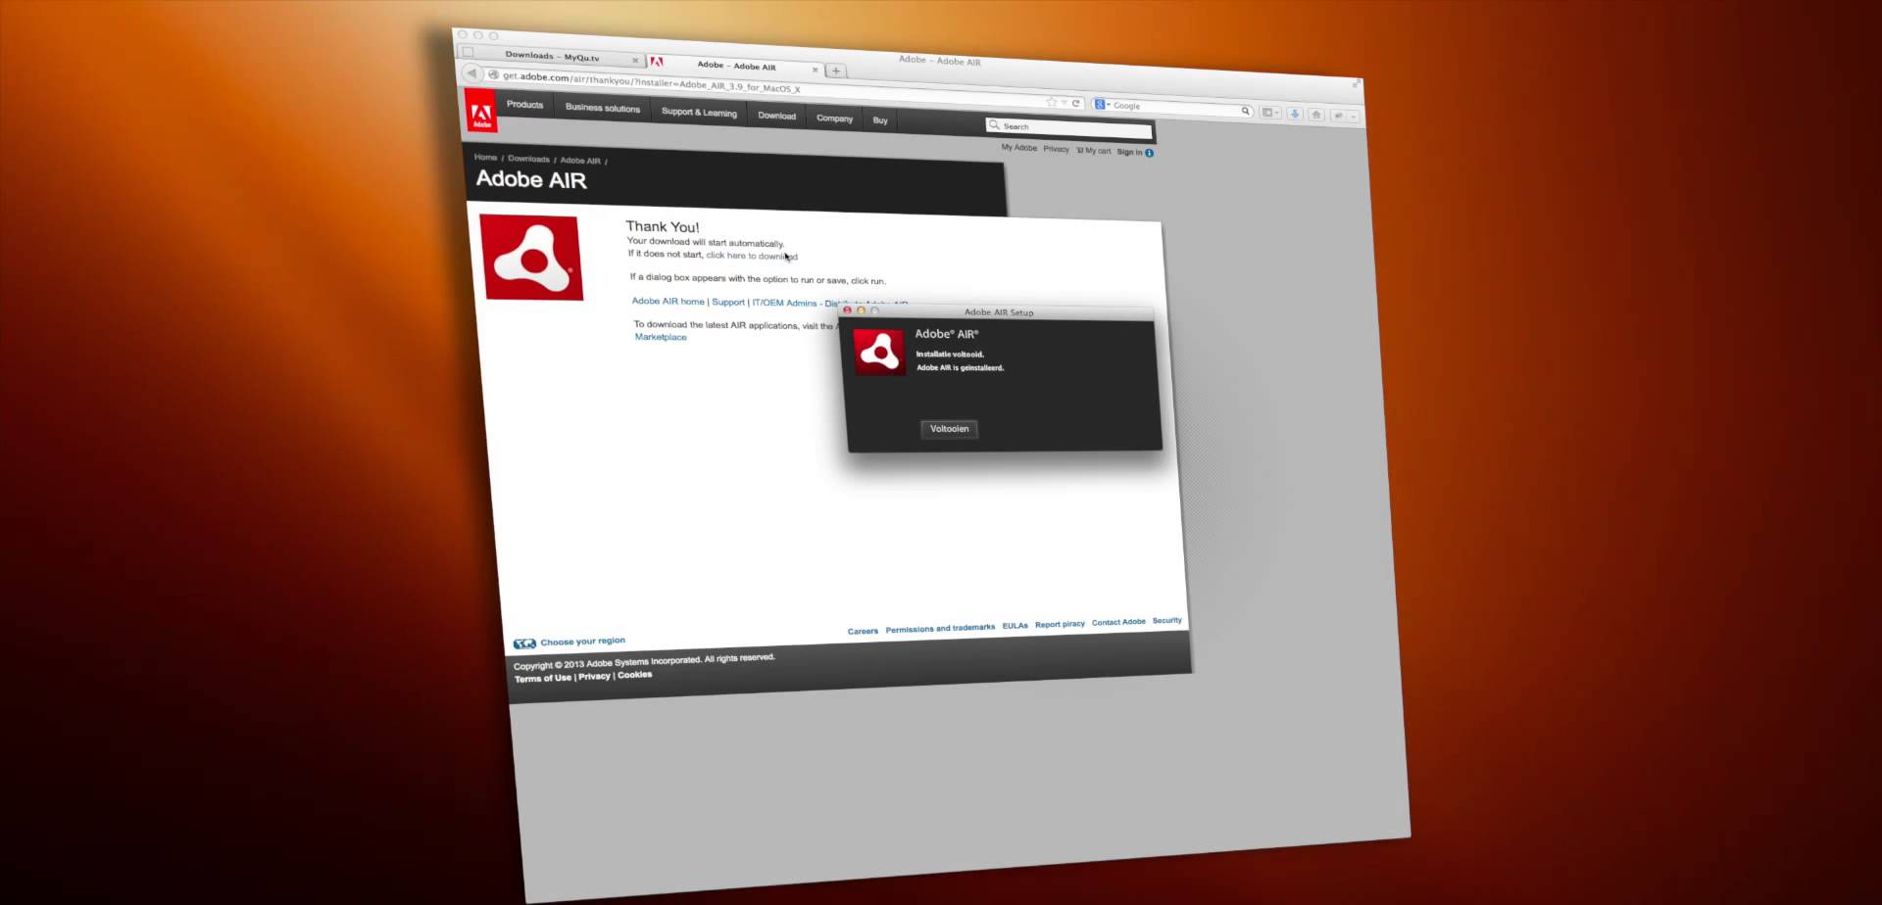Screen dimensions: 1882x905
Task: Click the Adobe AIR icon in the Setup dialog
Action: point(879,352)
